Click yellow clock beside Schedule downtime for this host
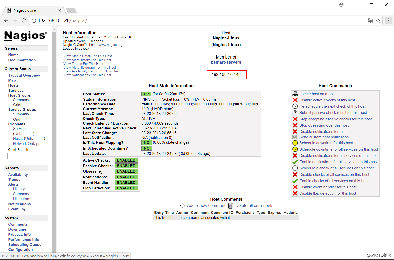This screenshot has width=394, height=260. click(295, 143)
